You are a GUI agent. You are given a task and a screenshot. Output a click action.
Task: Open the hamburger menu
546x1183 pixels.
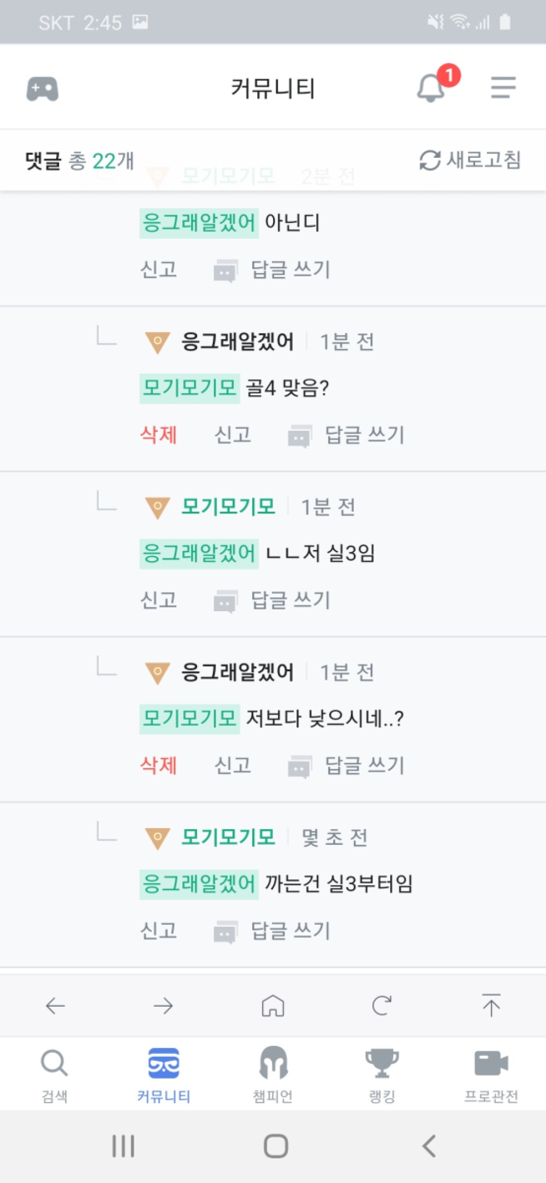tap(503, 87)
